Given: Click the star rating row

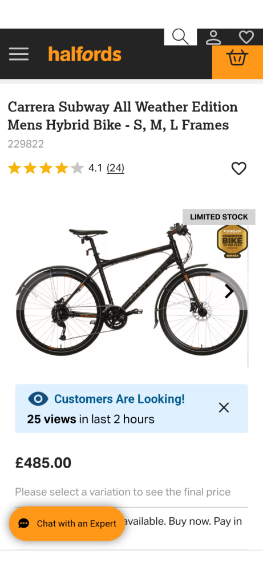Looking at the screenshot, I should point(46,168).
